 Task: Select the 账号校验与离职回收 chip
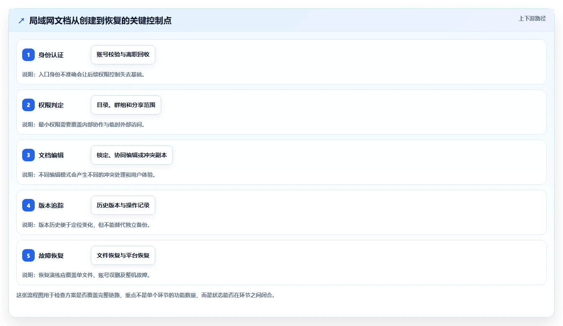pyautogui.click(x=123, y=55)
